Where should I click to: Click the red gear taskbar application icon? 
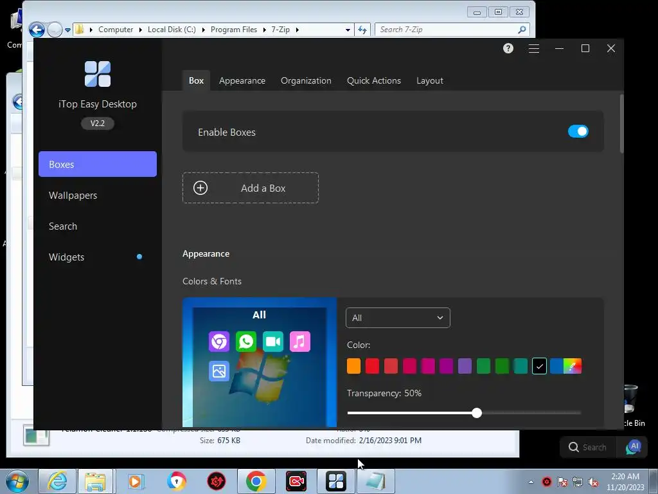pyautogui.click(x=216, y=481)
